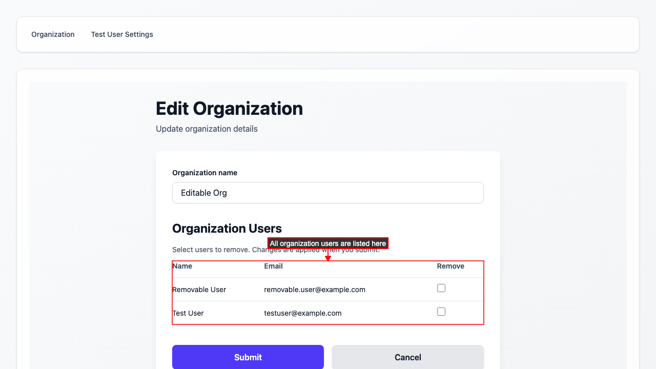Image resolution: width=656 pixels, height=369 pixels.
Task: Click the Organization name label
Action: click(204, 173)
